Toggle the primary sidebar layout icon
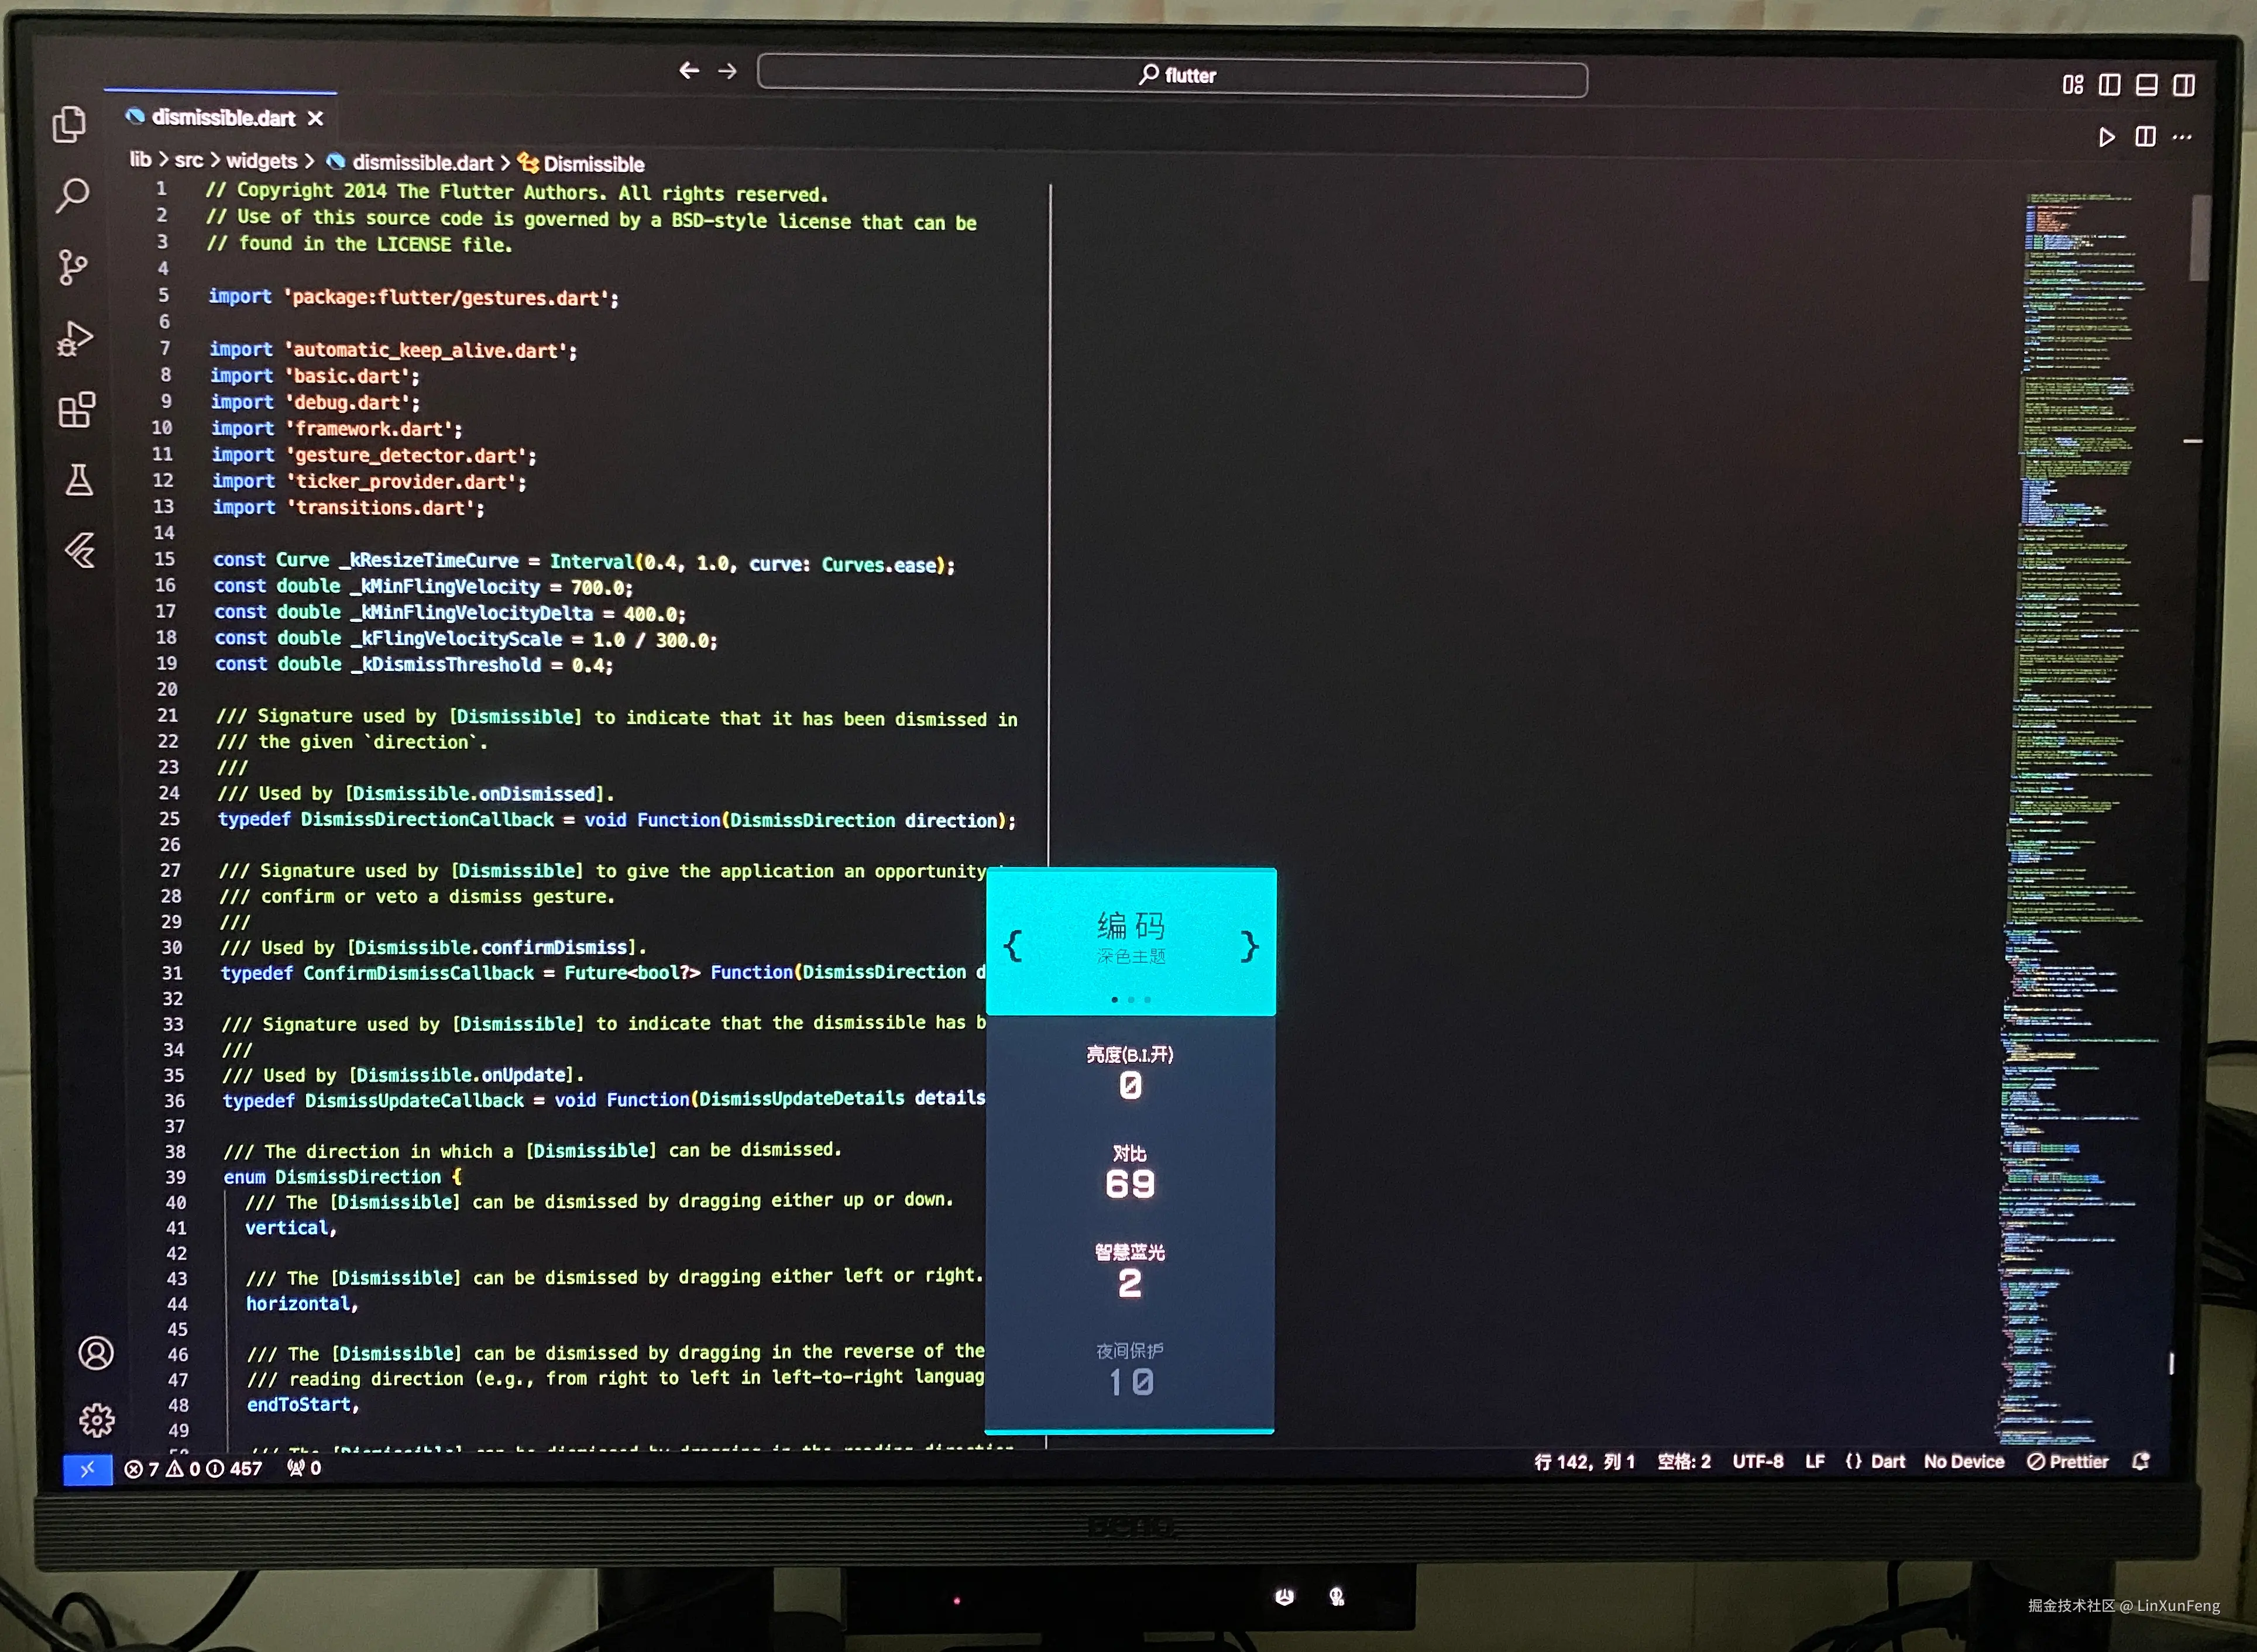Screen dimensions: 2257x1652 click(2109, 85)
